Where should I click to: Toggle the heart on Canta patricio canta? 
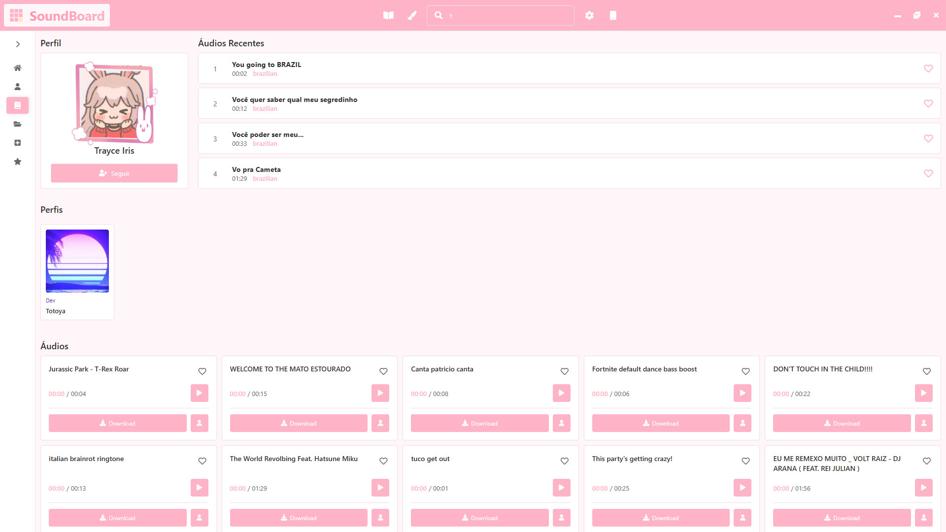coord(564,371)
